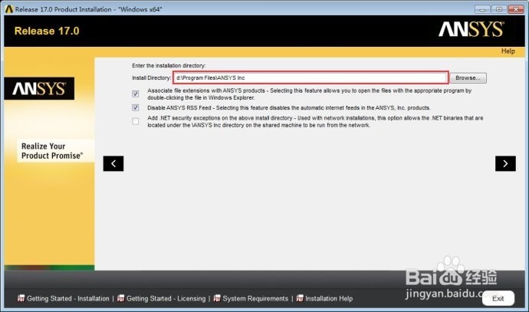The image size is (529, 312).
Task: Maximize the Product Installation window
Action: [x=499, y=9]
